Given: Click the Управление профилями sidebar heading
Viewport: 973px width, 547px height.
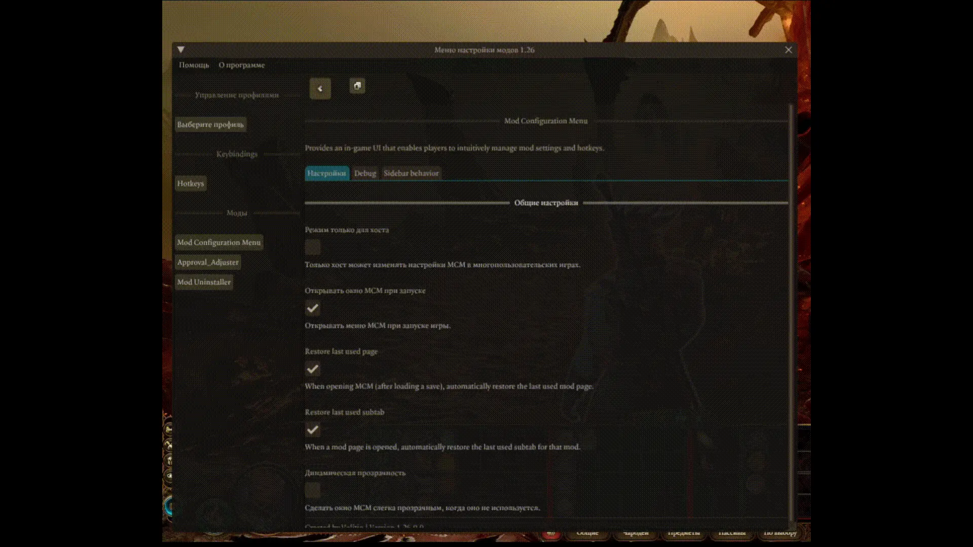Looking at the screenshot, I should (237, 95).
